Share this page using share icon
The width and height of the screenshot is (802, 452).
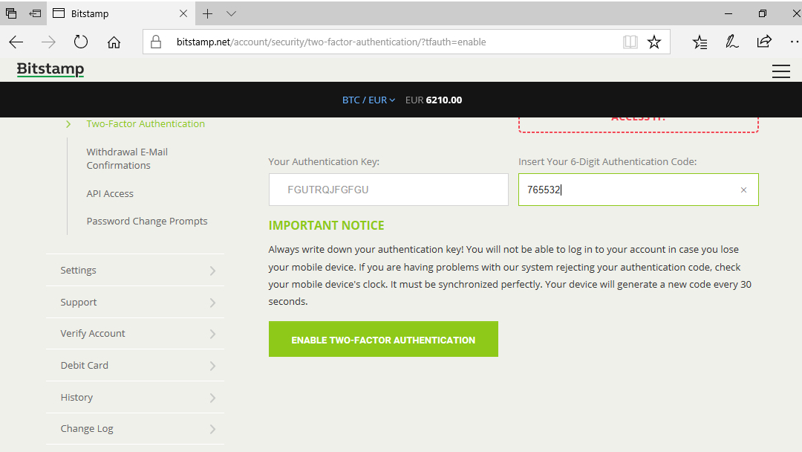click(x=764, y=42)
